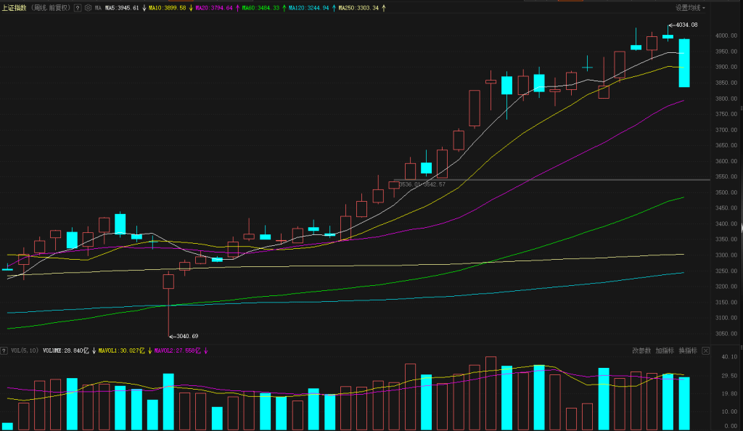Click the 周线 前复权 period label

tap(51, 8)
